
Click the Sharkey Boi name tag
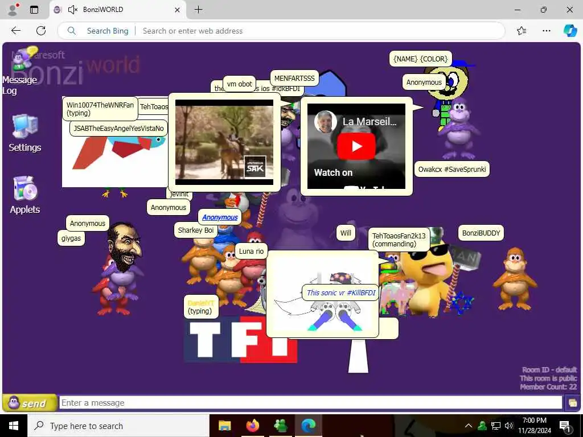pos(196,230)
